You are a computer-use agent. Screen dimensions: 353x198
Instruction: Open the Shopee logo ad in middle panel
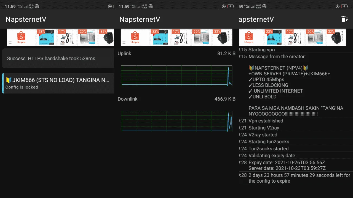click(135, 37)
